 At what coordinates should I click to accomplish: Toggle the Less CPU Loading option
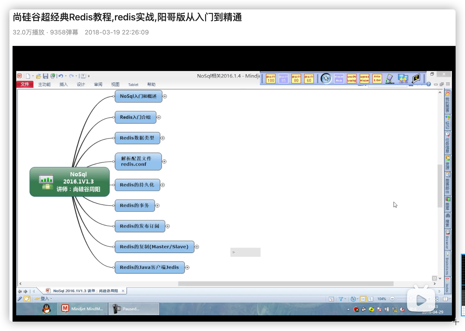coord(351,79)
